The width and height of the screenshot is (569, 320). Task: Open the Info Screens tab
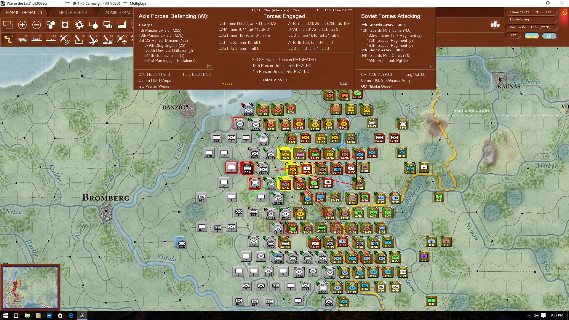coord(73,12)
